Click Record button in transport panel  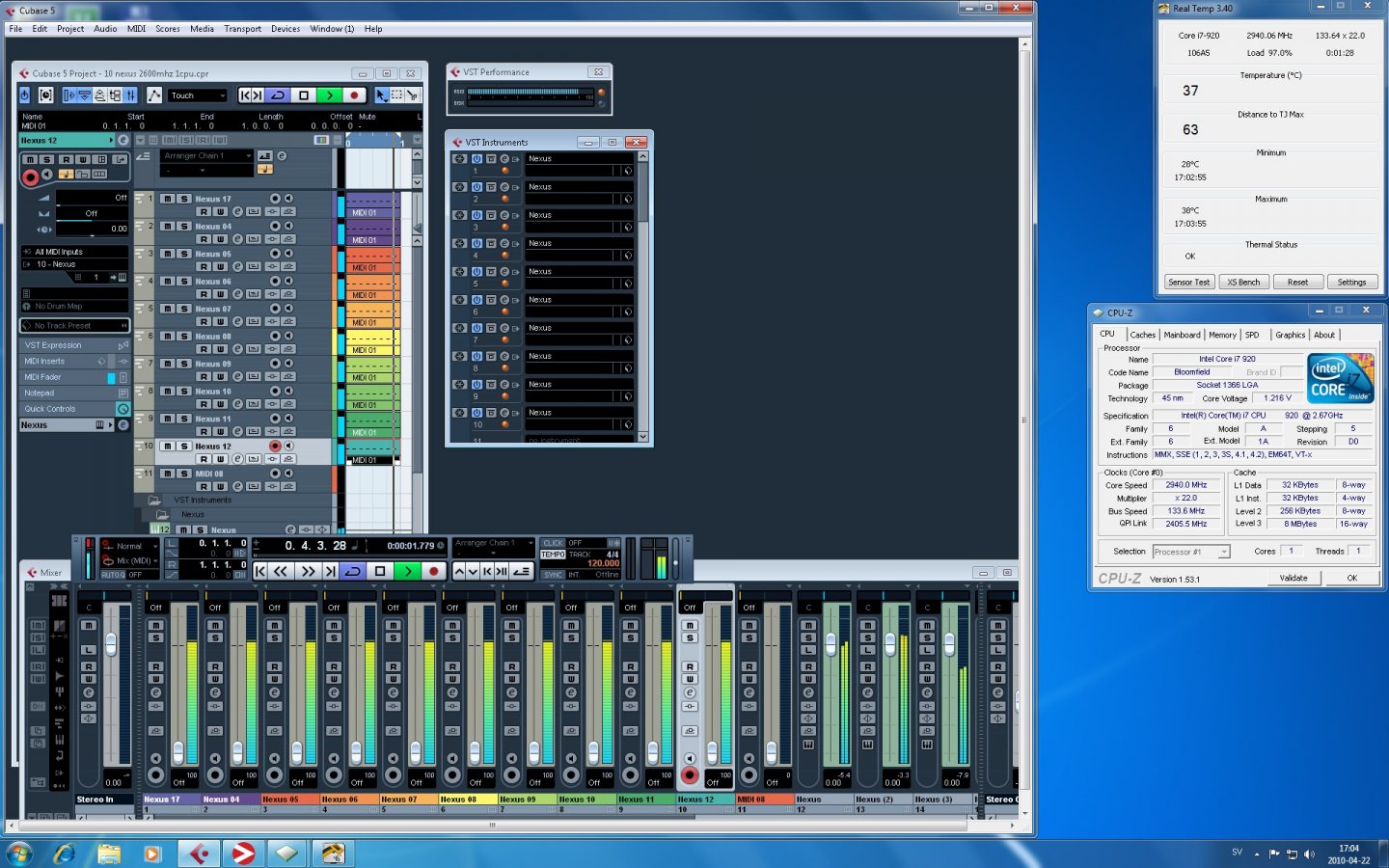click(434, 571)
